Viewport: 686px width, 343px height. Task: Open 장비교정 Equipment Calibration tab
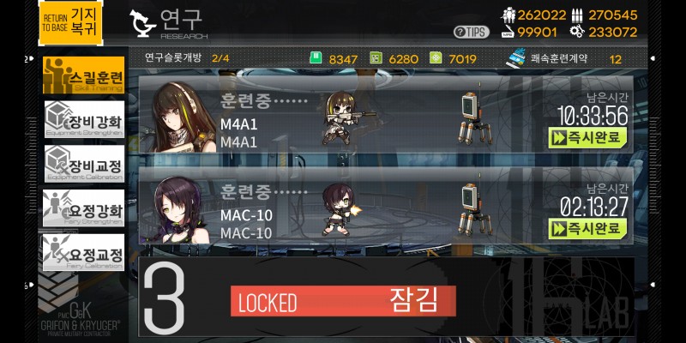(x=84, y=164)
